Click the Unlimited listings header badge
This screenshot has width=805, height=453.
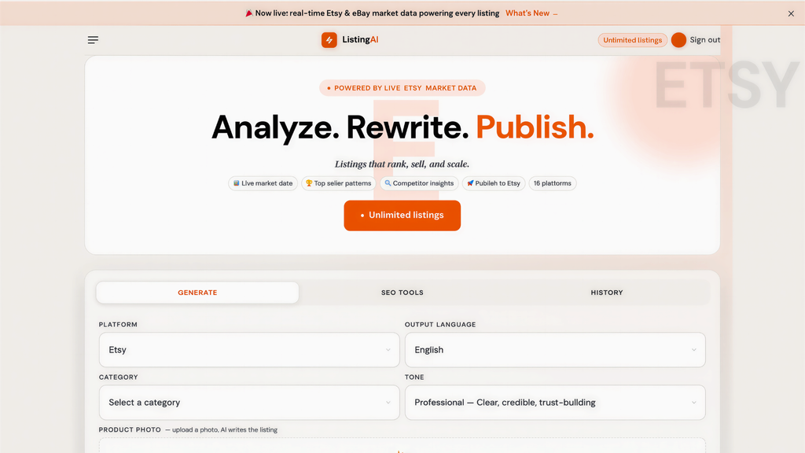pos(633,40)
